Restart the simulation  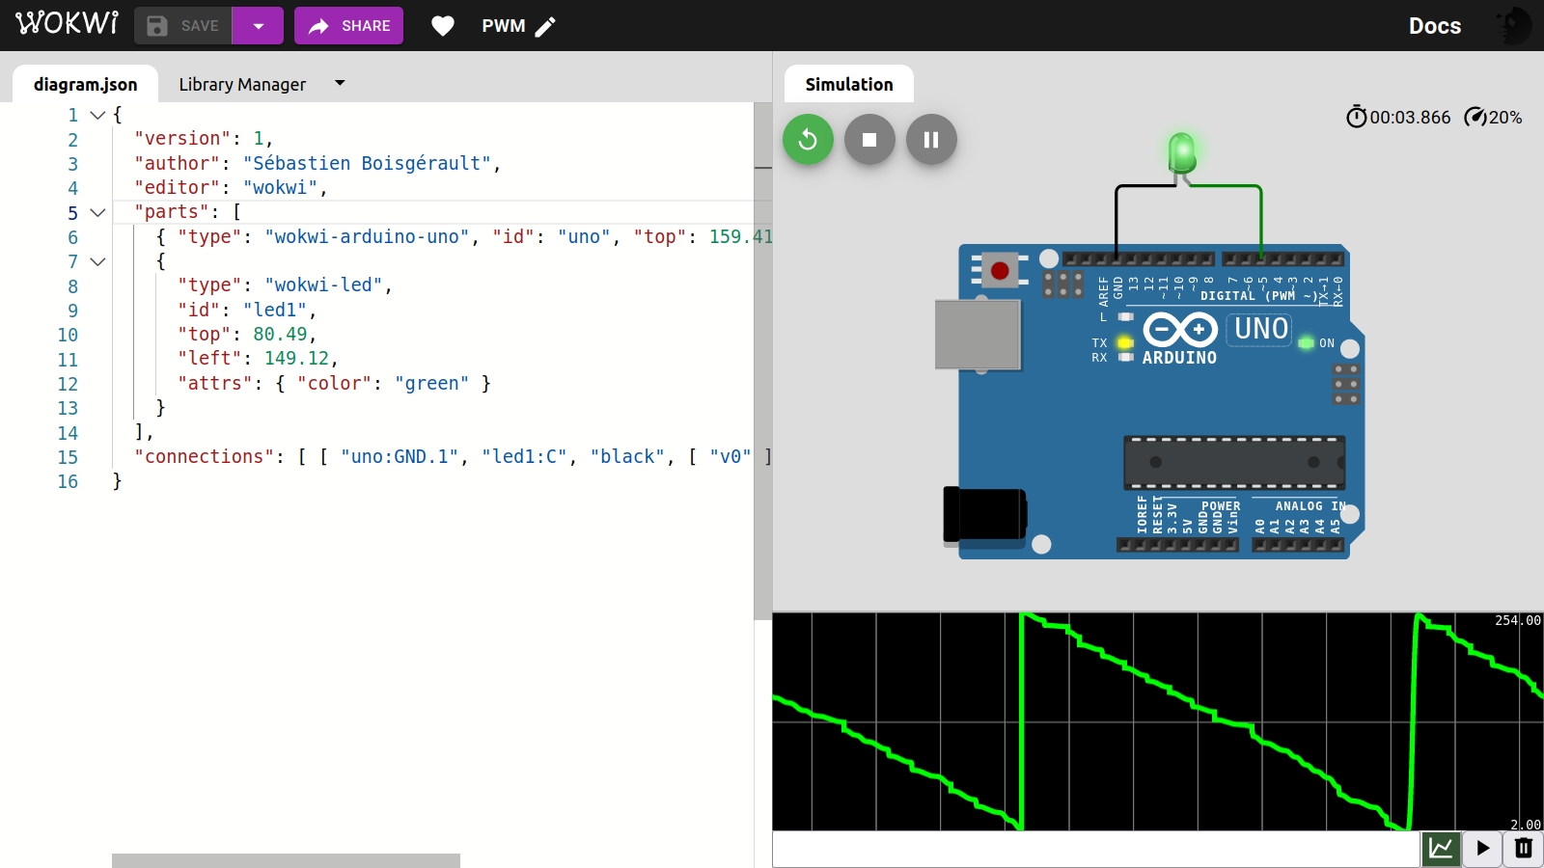(x=808, y=140)
